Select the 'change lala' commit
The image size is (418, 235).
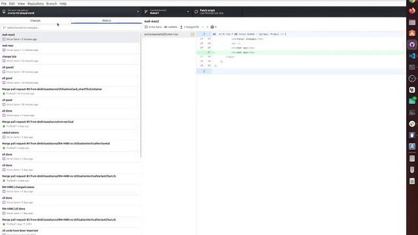click(x=70, y=59)
